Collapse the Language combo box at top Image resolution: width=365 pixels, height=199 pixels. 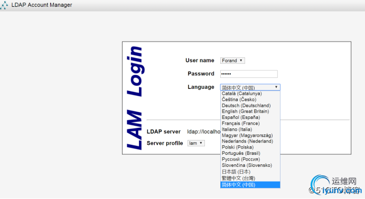pyautogui.click(x=250, y=87)
